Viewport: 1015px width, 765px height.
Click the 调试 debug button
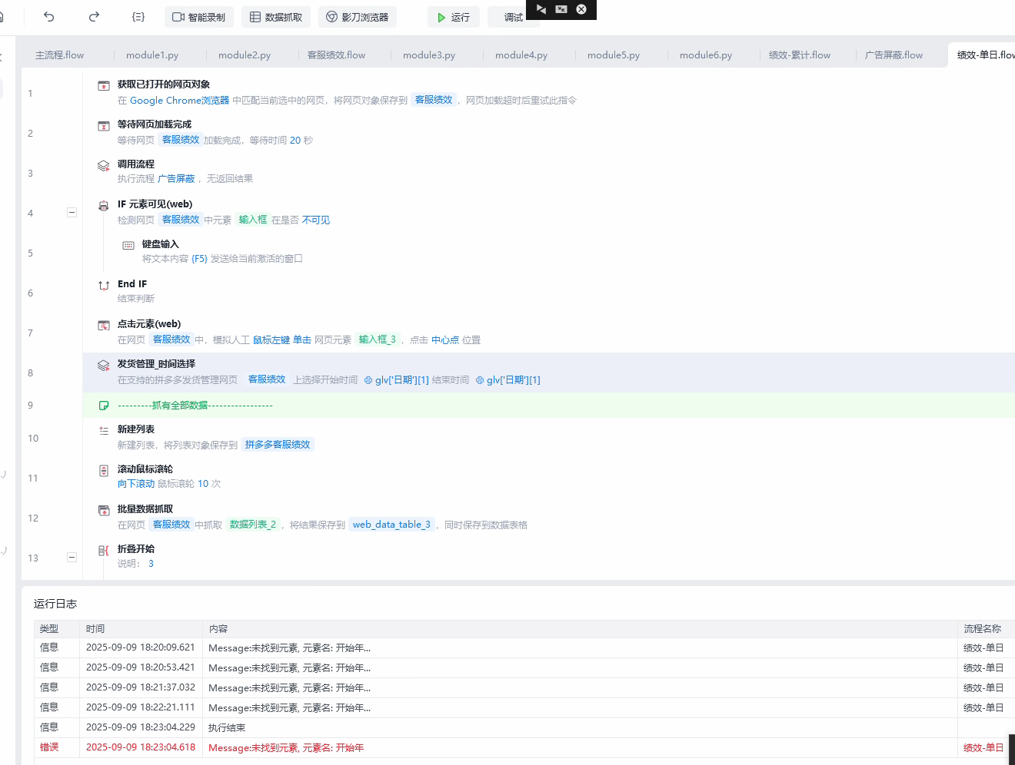[513, 17]
